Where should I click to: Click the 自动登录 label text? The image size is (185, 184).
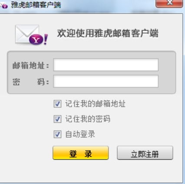pos(80,134)
